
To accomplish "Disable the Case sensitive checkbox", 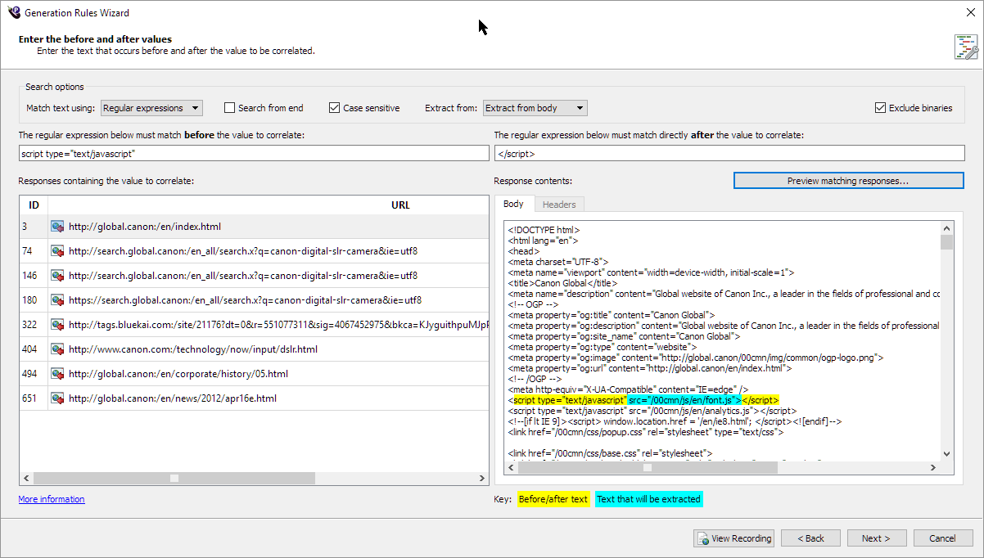I will pos(335,108).
